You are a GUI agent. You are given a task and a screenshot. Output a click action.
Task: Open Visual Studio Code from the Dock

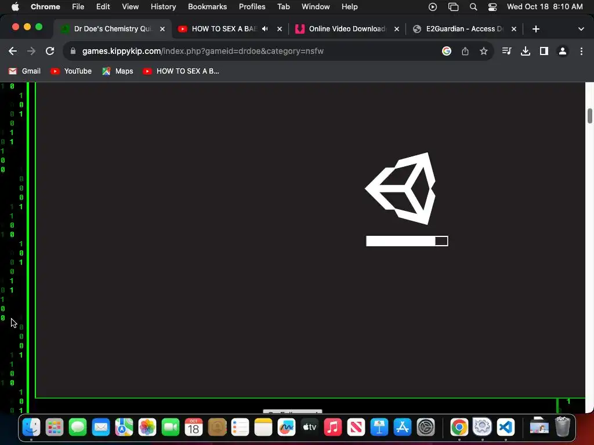pyautogui.click(x=506, y=428)
